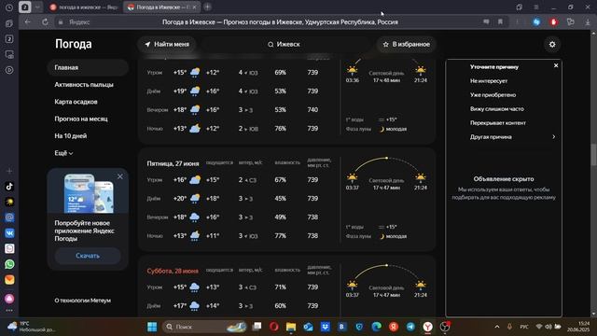The image size is (597, 336).
Task: Click the Суббота, 28 июня heading
Action: click(x=173, y=271)
